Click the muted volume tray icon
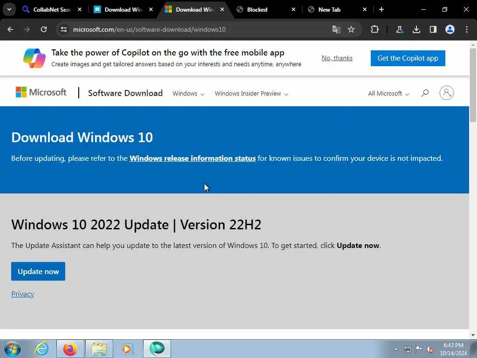 pyautogui.click(x=430, y=349)
